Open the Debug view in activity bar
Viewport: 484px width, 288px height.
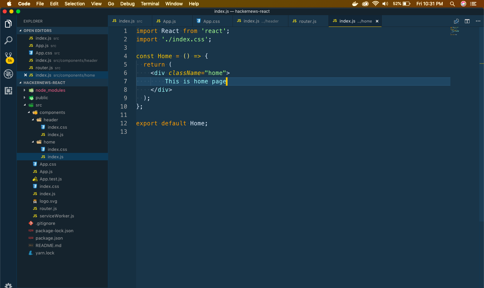8,74
